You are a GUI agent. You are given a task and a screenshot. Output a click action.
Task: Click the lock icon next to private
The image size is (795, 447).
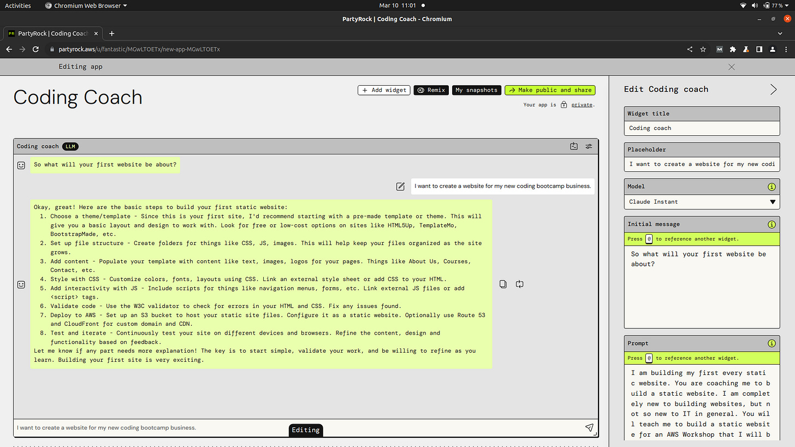(x=564, y=104)
